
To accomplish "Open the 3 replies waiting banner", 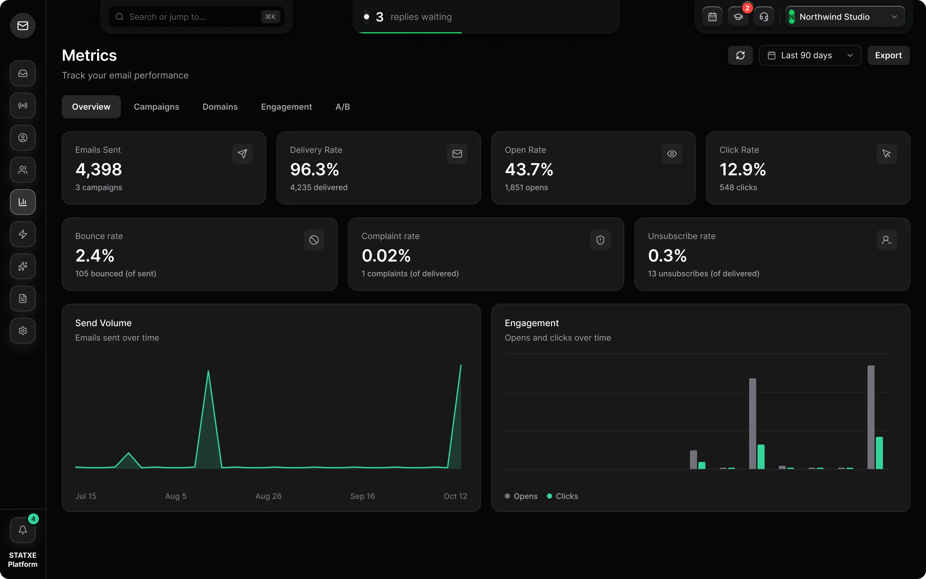I will tap(486, 17).
